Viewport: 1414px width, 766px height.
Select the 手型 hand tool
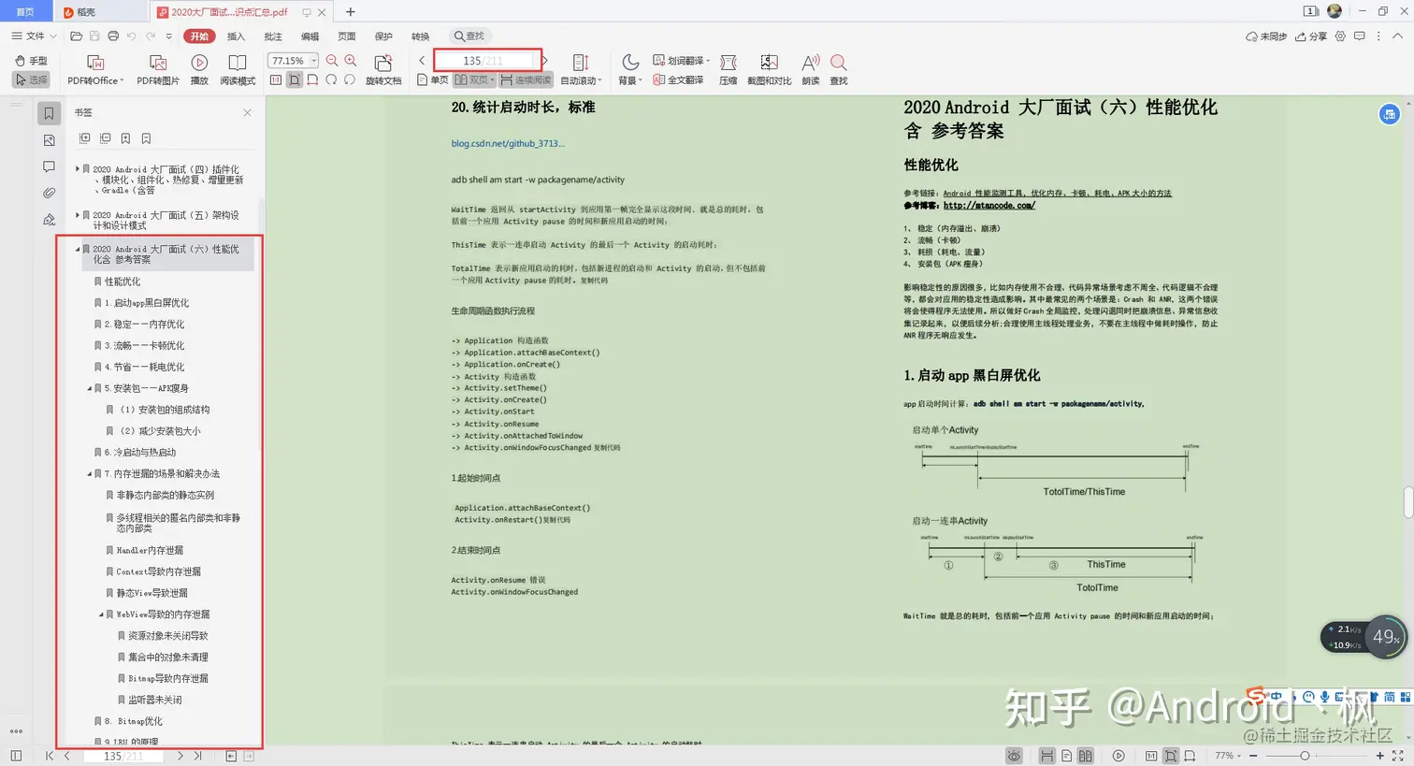(x=32, y=61)
